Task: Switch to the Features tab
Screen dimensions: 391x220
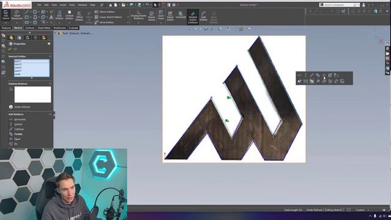Action: tap(6, 28)
